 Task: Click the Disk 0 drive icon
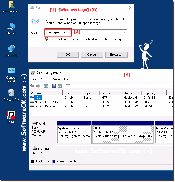[x=34, y=123]
